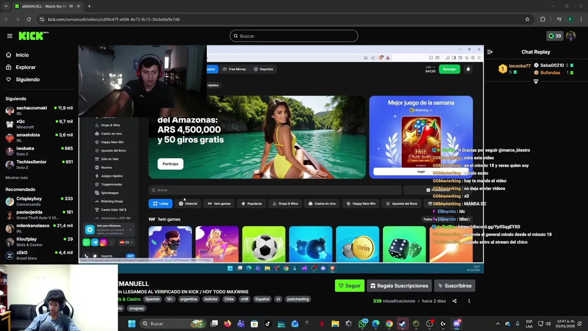
Task: Open Crisplayboy recommended channel
Action: click(39, 201)
